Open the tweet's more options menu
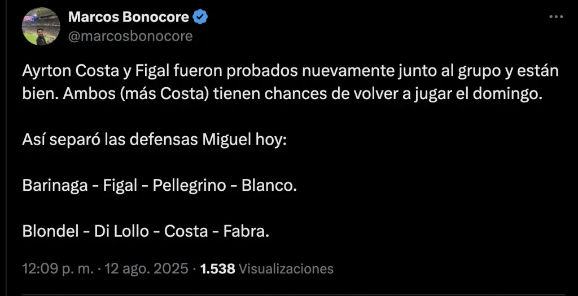Screen dimensions: 578x296 point(557,17)
